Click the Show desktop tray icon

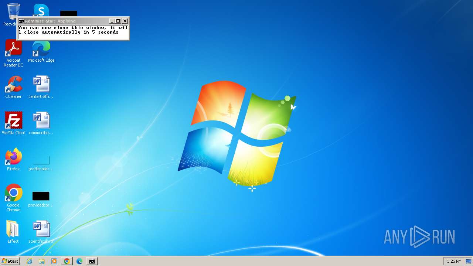(469, 261)
